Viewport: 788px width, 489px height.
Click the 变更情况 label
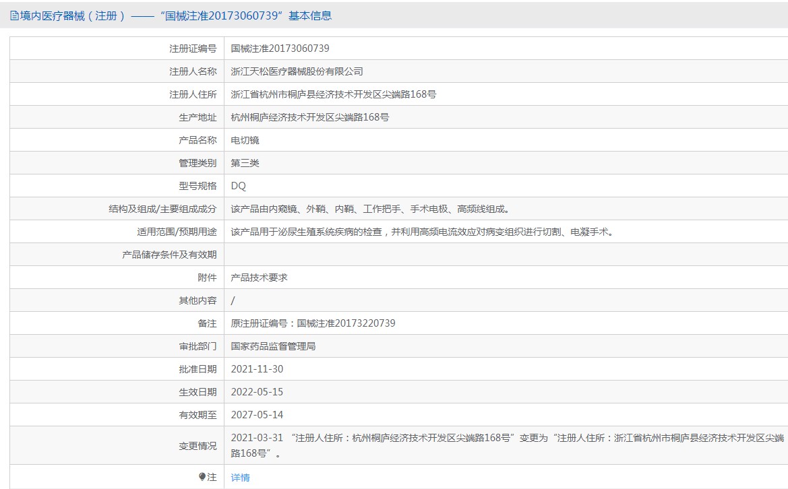tap(198, 446)
